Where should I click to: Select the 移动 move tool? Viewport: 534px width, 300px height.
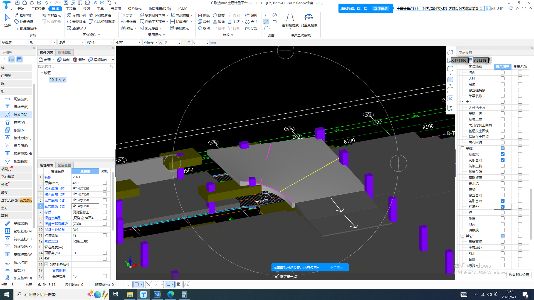[204, 28]
